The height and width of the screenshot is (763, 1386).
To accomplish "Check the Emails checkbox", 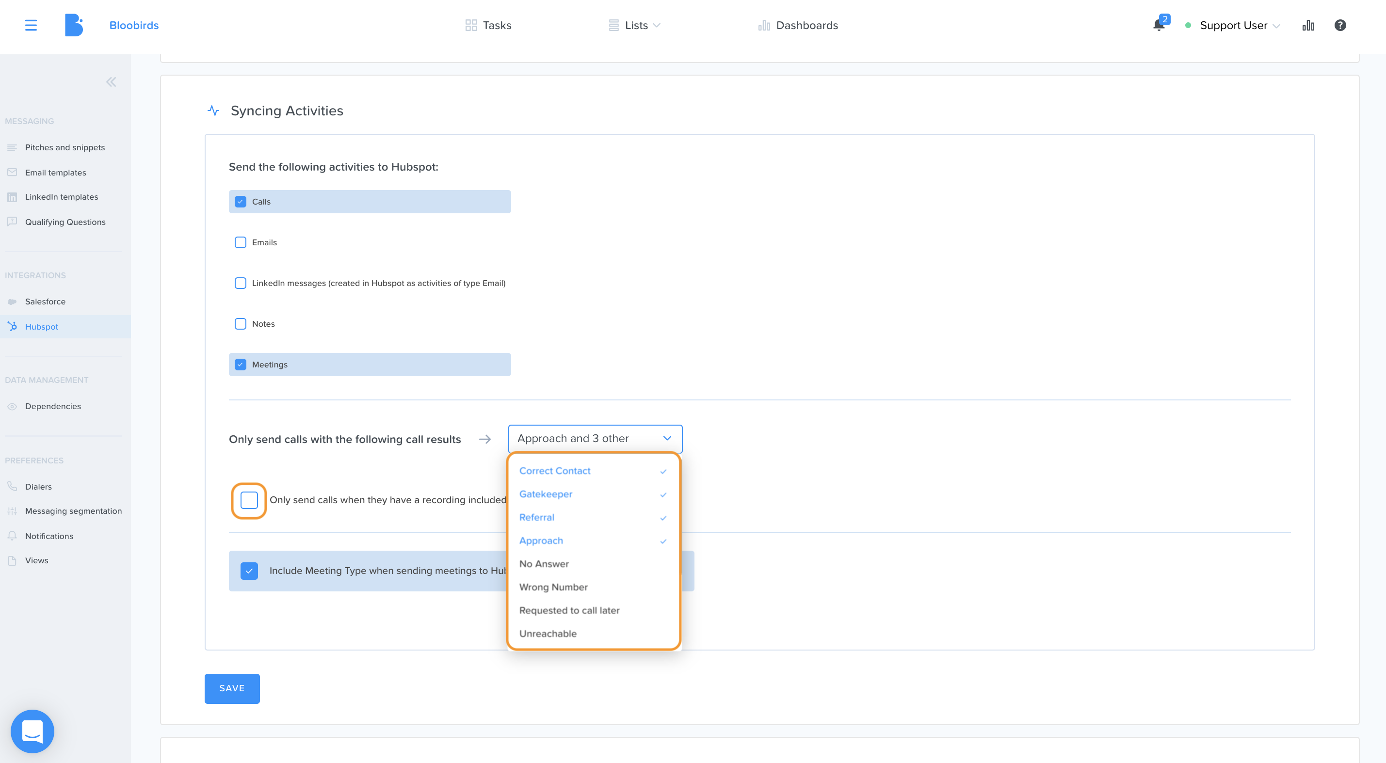I will [241, 242].
